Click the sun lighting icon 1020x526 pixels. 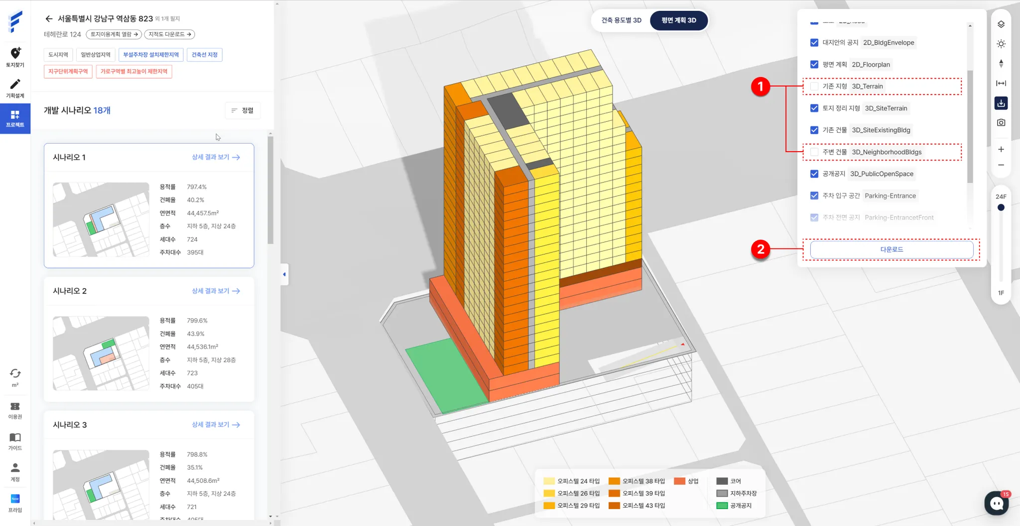1001,44
